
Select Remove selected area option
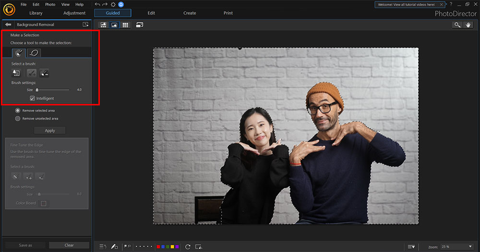tap(18, 111)
